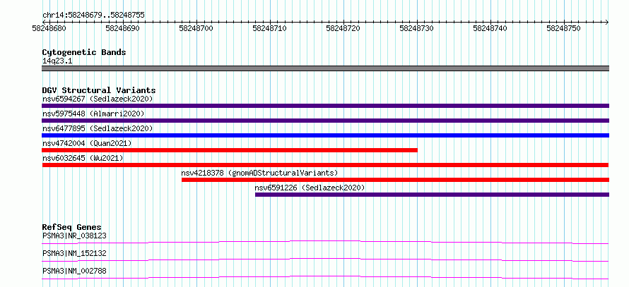Image resolution: width=629 pixels, height=287 pixels.
Task: Click the DGV Structural Variants track title
Action: coord(99,90)
